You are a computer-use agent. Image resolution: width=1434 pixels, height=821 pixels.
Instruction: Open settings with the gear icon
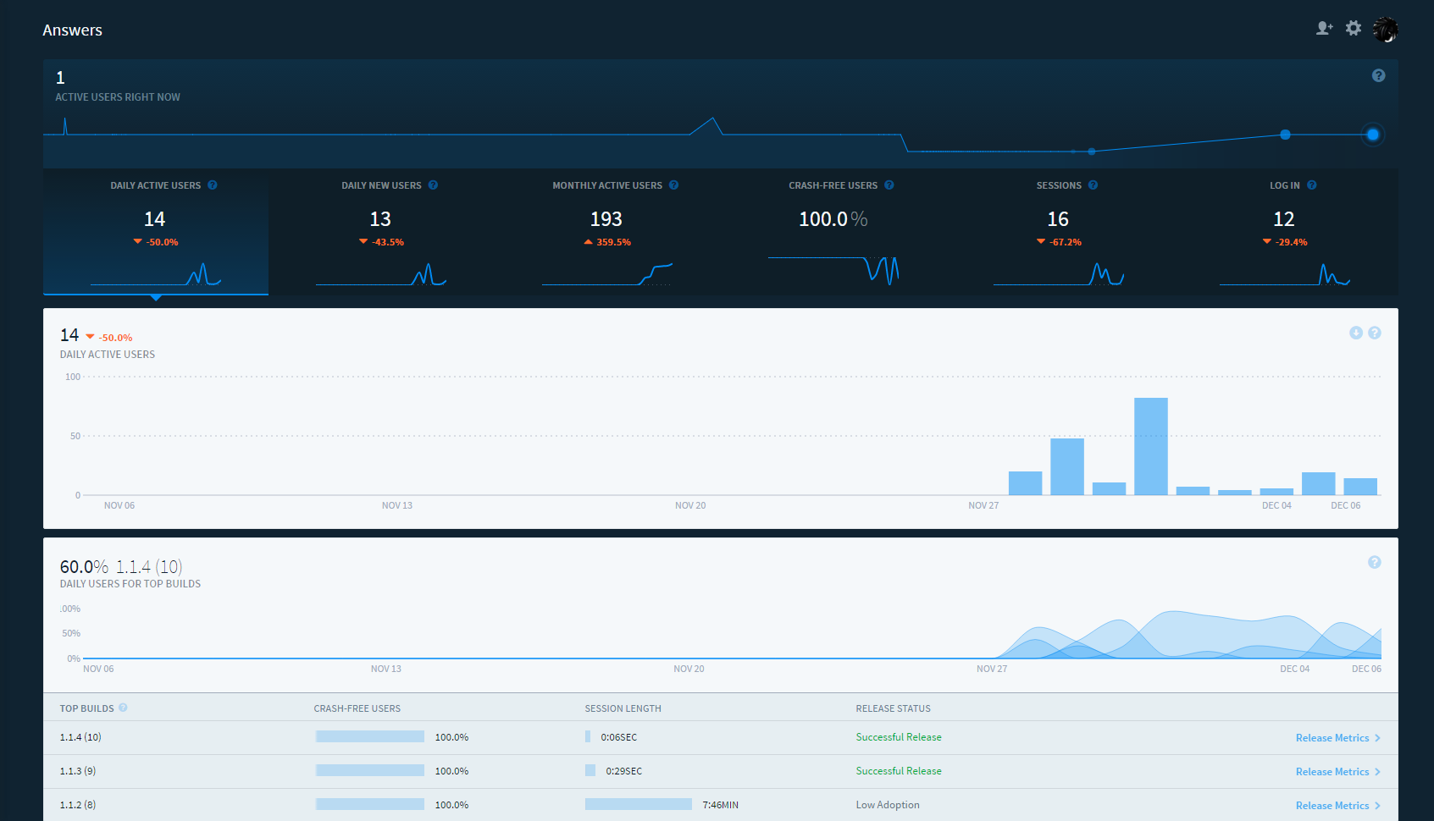(1354, 29)
